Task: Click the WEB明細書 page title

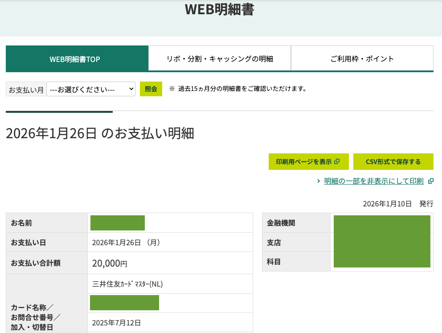Action: [219, 10]
